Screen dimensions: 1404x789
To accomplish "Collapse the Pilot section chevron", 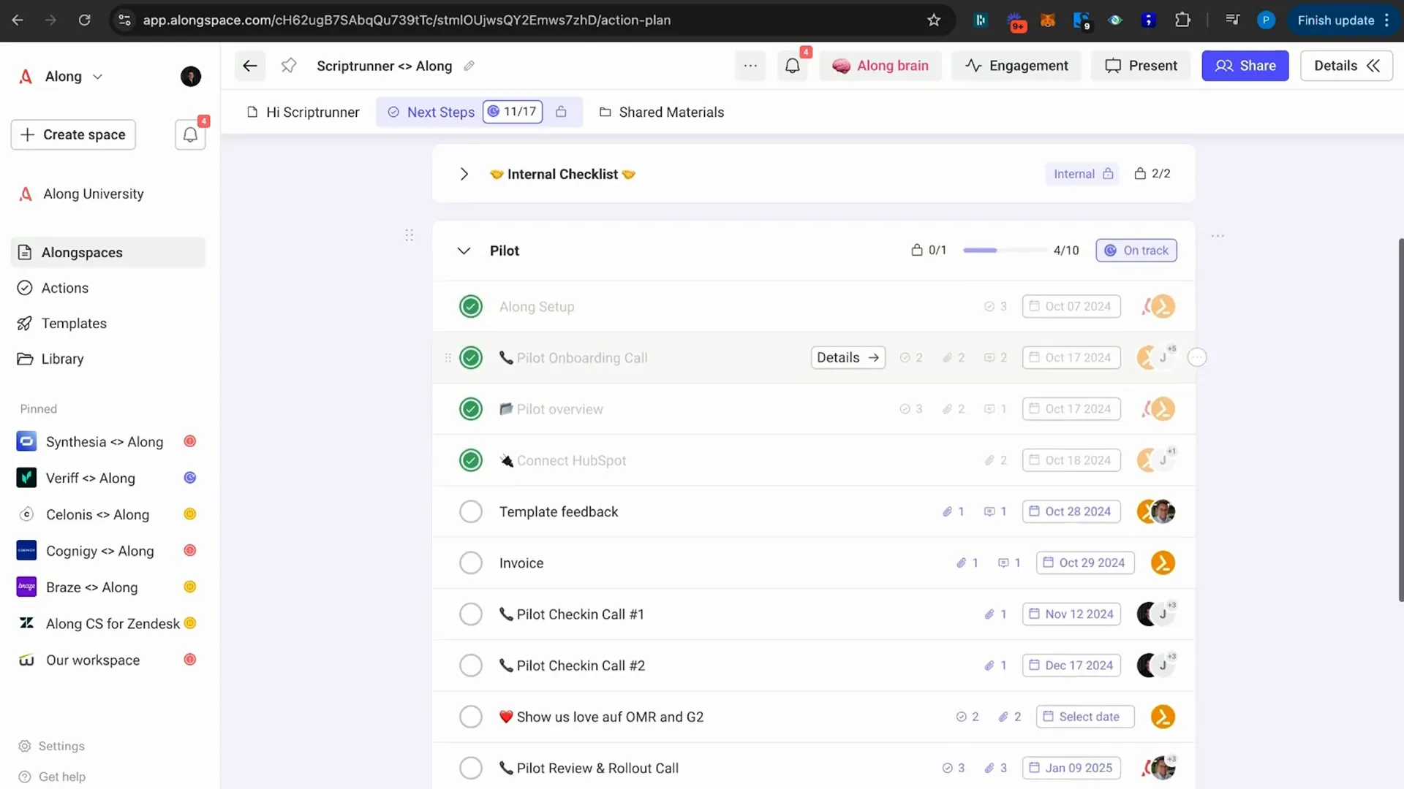I will click(x=464, y=251).
